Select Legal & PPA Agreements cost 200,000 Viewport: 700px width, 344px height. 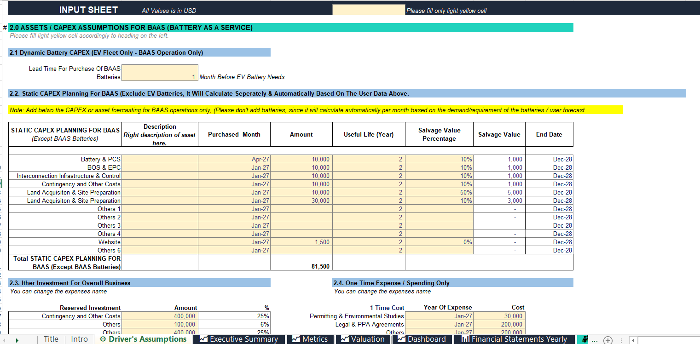[499, 324]
